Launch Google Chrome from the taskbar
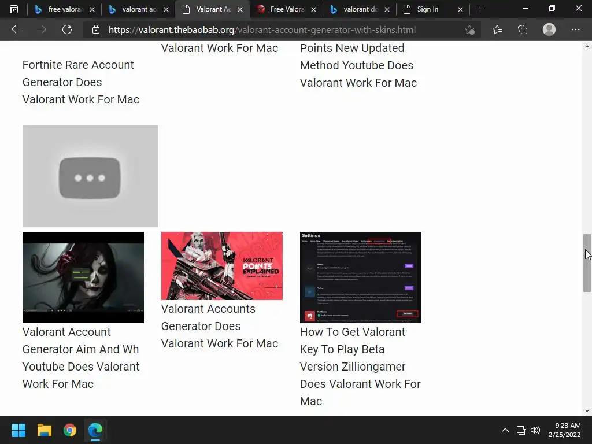The height and width of the screenshot is (444, 592). coord(70,430)
